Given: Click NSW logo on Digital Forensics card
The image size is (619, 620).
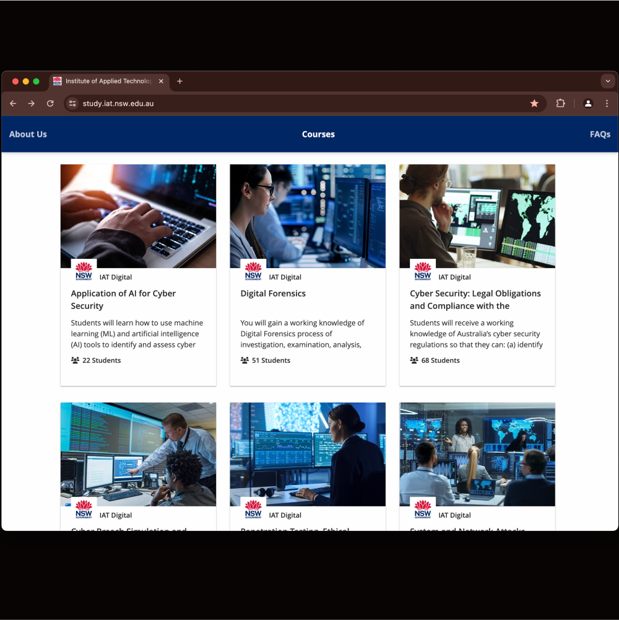Looking at the screenshot, I should [253, 271].
